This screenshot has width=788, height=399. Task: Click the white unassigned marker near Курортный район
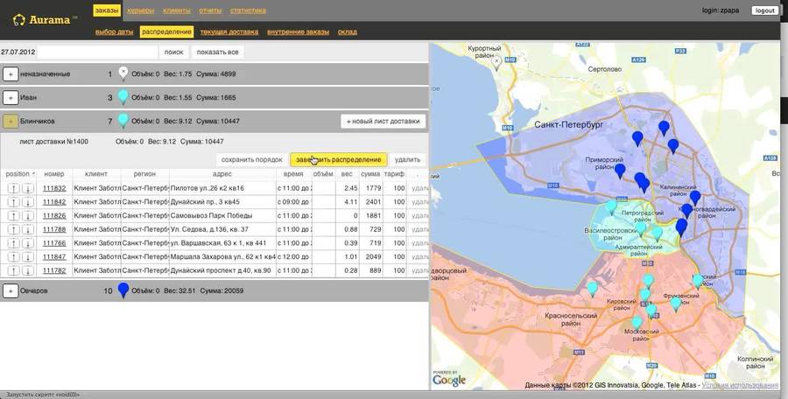[497, 60]
